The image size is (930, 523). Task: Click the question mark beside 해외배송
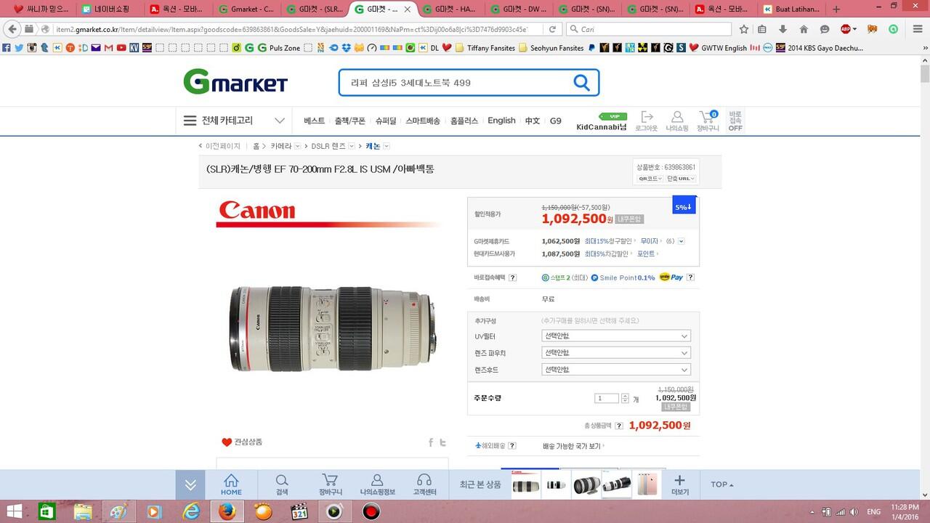(512, 446)
